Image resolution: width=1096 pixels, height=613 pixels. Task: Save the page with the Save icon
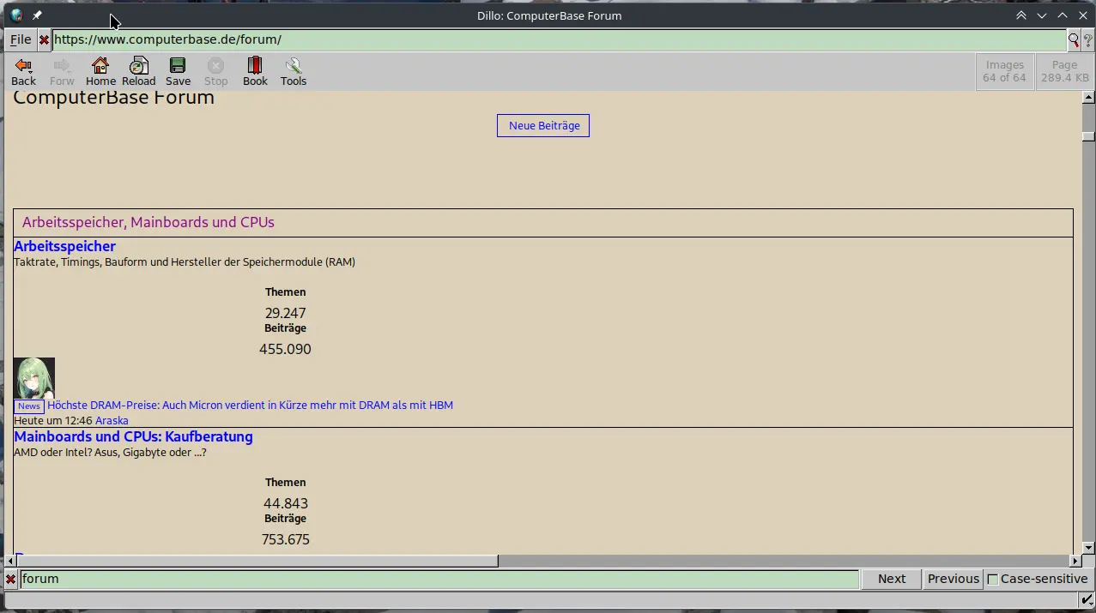[x=177, y=71]
